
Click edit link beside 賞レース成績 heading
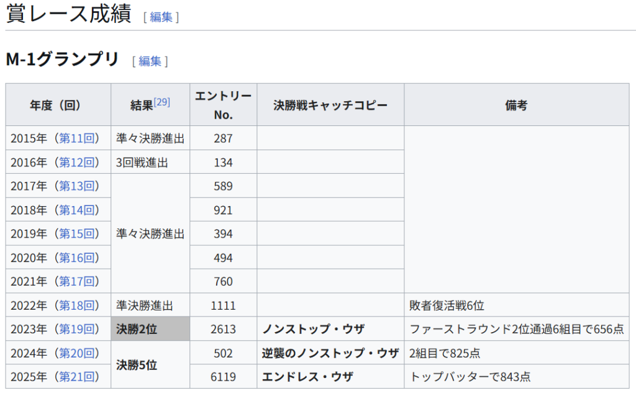click(161, 17)
